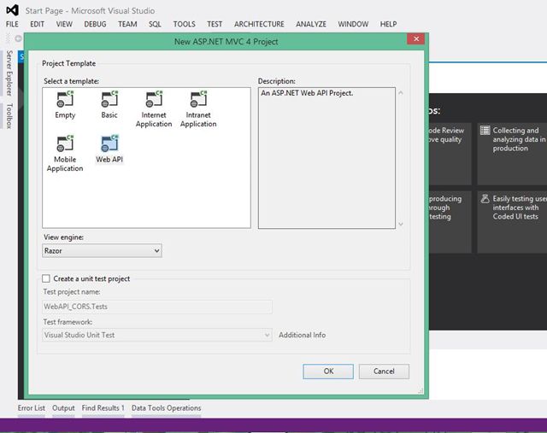Viewport: 547px width, 433px height.
Task: Open the VIEW menu
Action: (64, 24)
